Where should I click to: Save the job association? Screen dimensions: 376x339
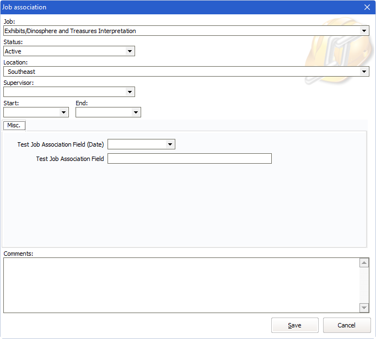pyautogui.click(x=295, y=325)
